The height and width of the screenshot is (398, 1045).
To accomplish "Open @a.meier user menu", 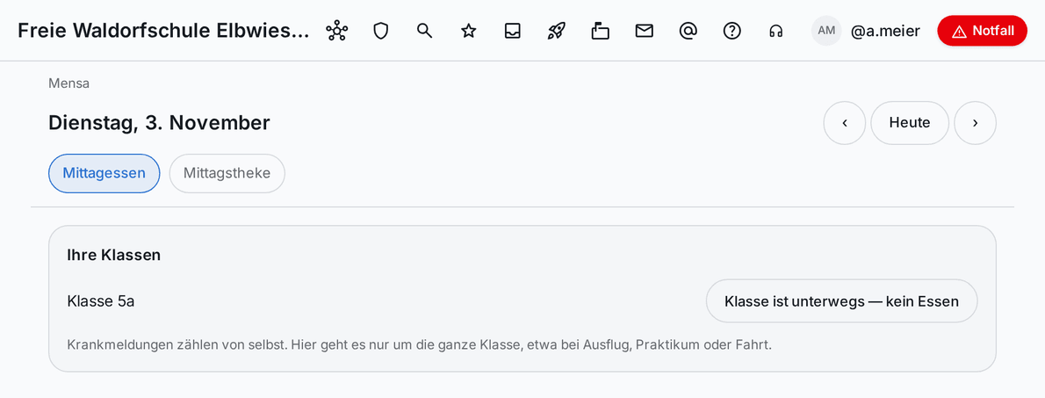I will click(x=885, y=31).
